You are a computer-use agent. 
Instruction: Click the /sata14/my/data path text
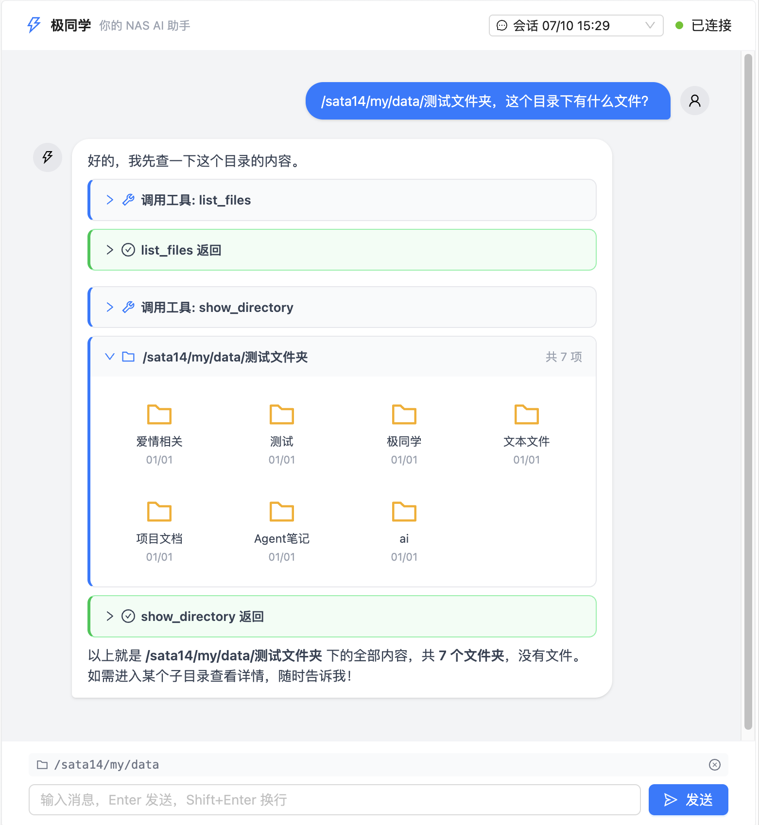coord(106,765)
